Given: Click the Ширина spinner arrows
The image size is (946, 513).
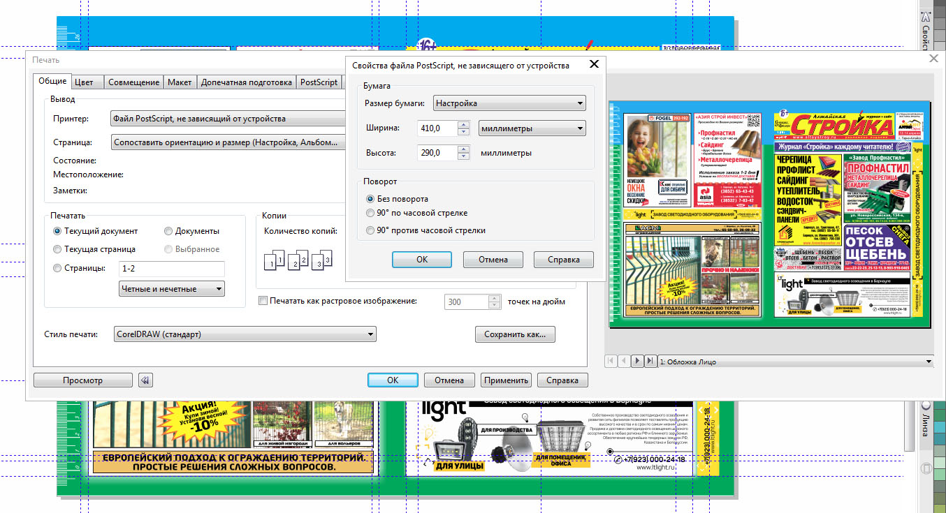Looking at the screenshot, I should [463, 128].
